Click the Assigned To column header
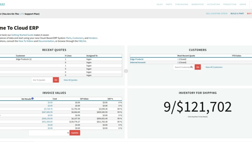Viewport: 252px width, 142px height. point(92,56)
